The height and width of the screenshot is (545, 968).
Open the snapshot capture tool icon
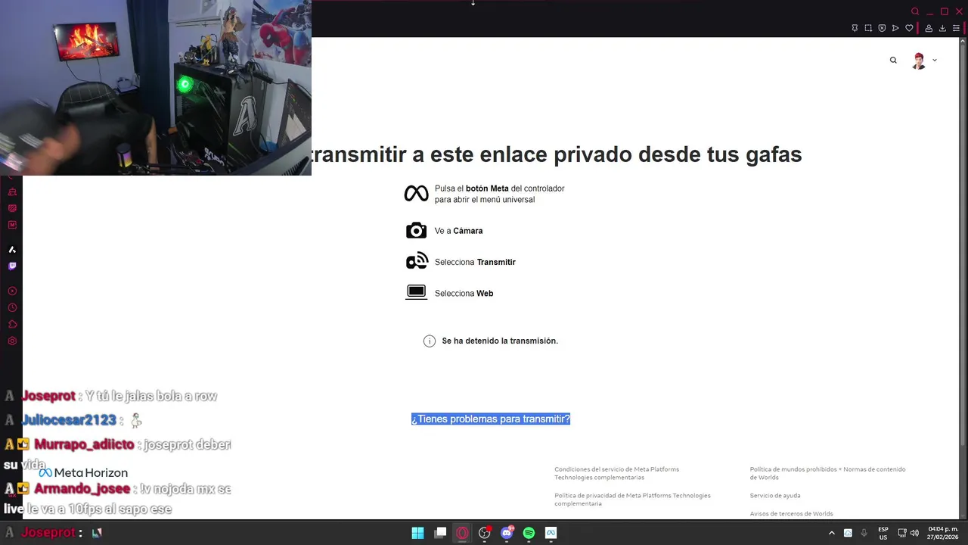(868, 28)
